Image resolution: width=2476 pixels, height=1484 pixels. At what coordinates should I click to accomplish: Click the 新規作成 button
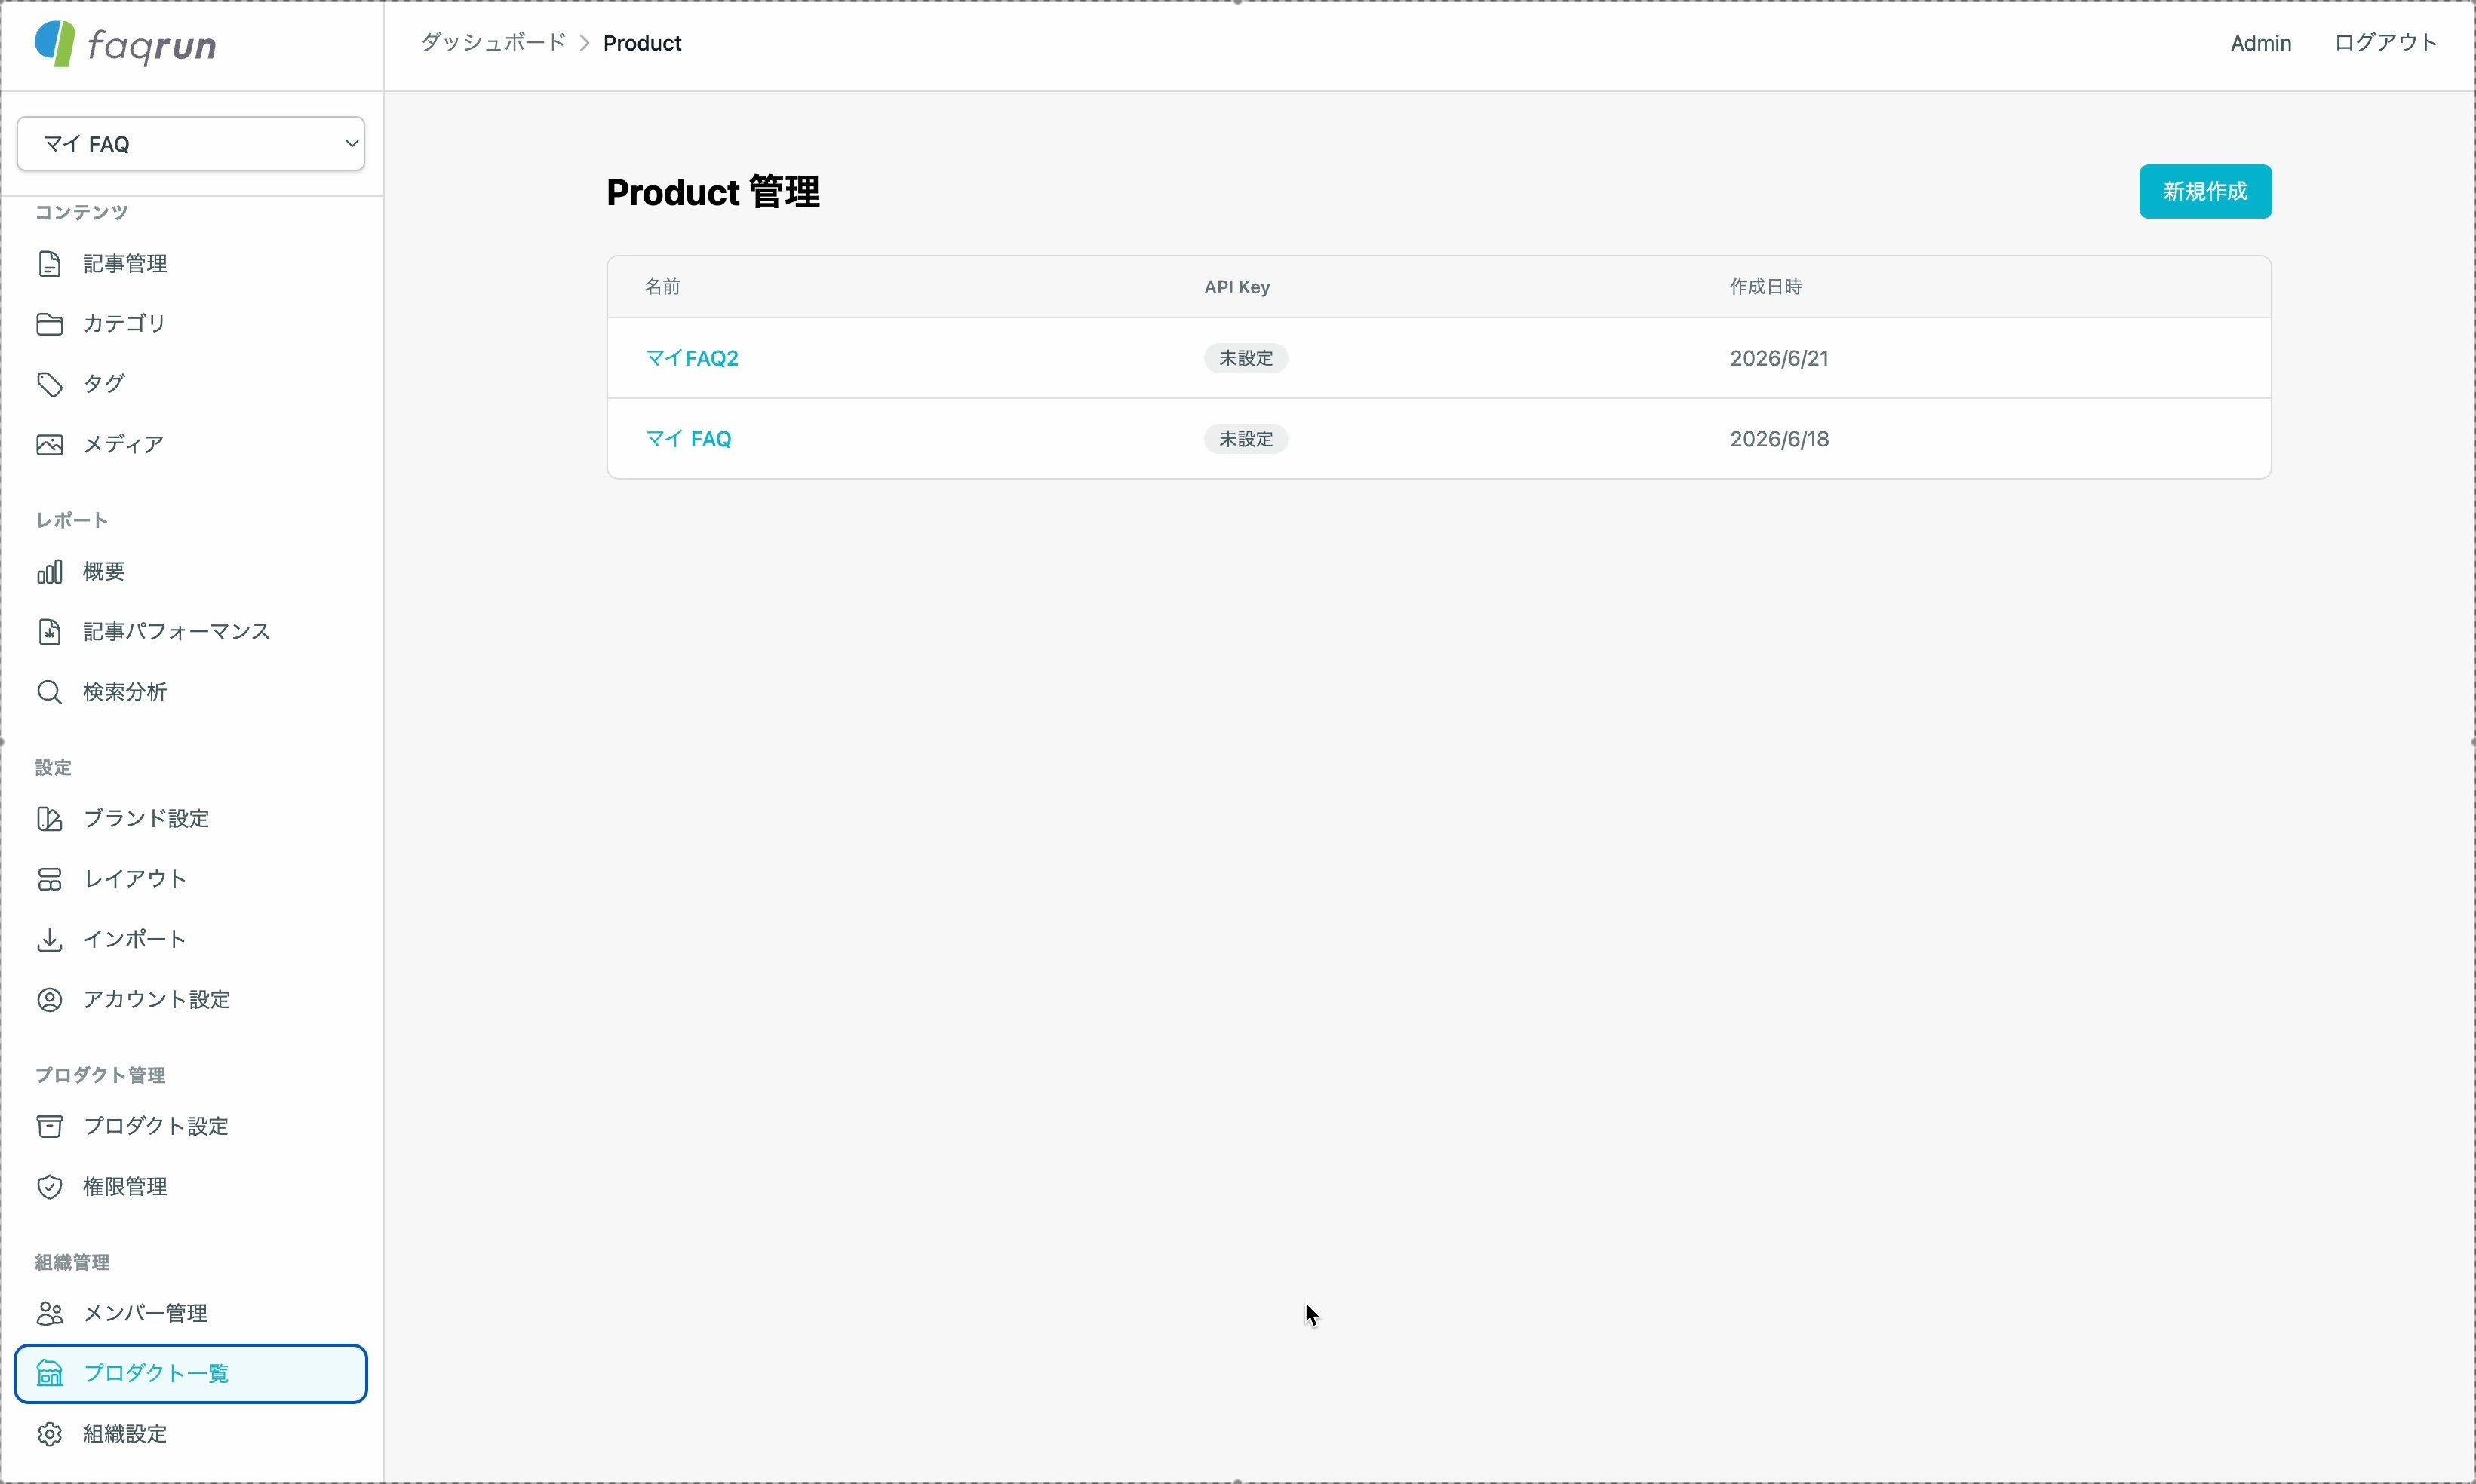point(2205,191)
